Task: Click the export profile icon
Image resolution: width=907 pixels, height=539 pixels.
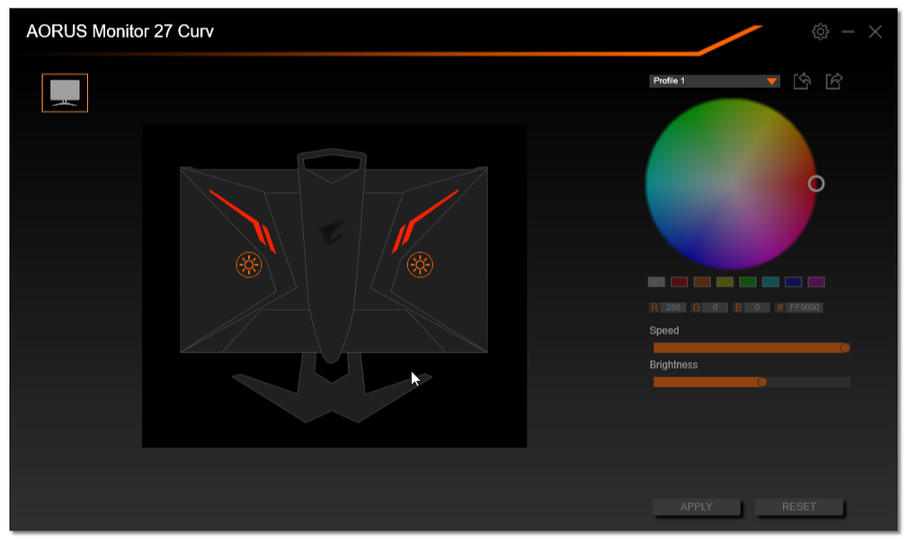Action: 833,81
